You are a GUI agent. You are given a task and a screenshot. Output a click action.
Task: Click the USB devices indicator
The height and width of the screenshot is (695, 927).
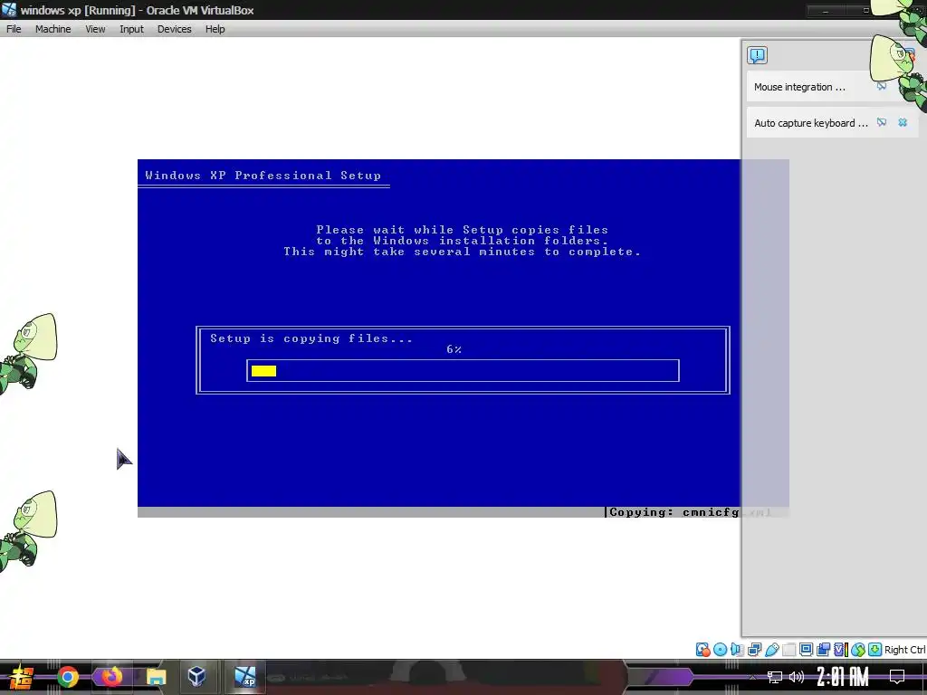[x=772, y=650]
